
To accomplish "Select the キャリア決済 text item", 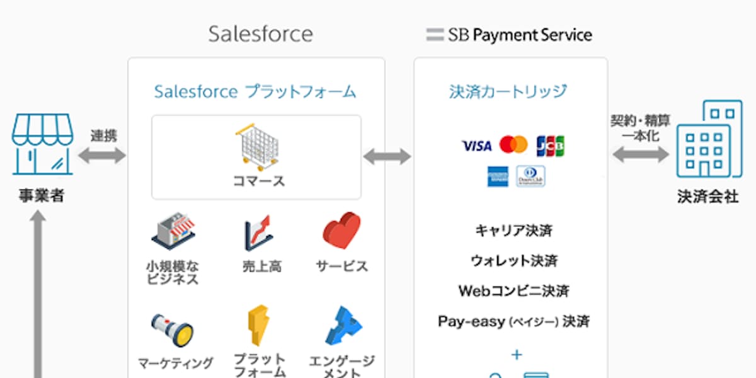I will coord(513,231).
